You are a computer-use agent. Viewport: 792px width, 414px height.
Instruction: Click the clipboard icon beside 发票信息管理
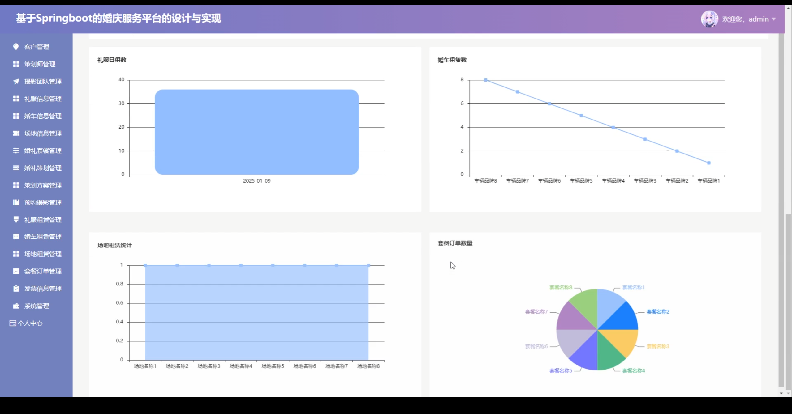(x=16, y=288)
